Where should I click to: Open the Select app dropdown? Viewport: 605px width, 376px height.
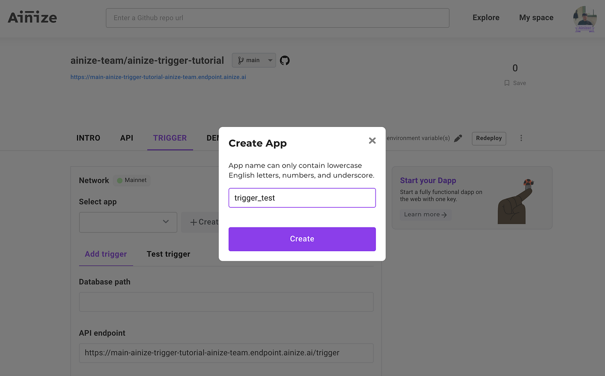[x=128, y=222]
